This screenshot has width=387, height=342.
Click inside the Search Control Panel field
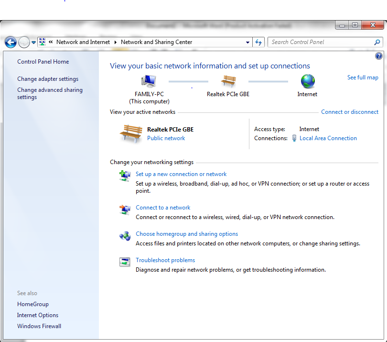point(315,42)
